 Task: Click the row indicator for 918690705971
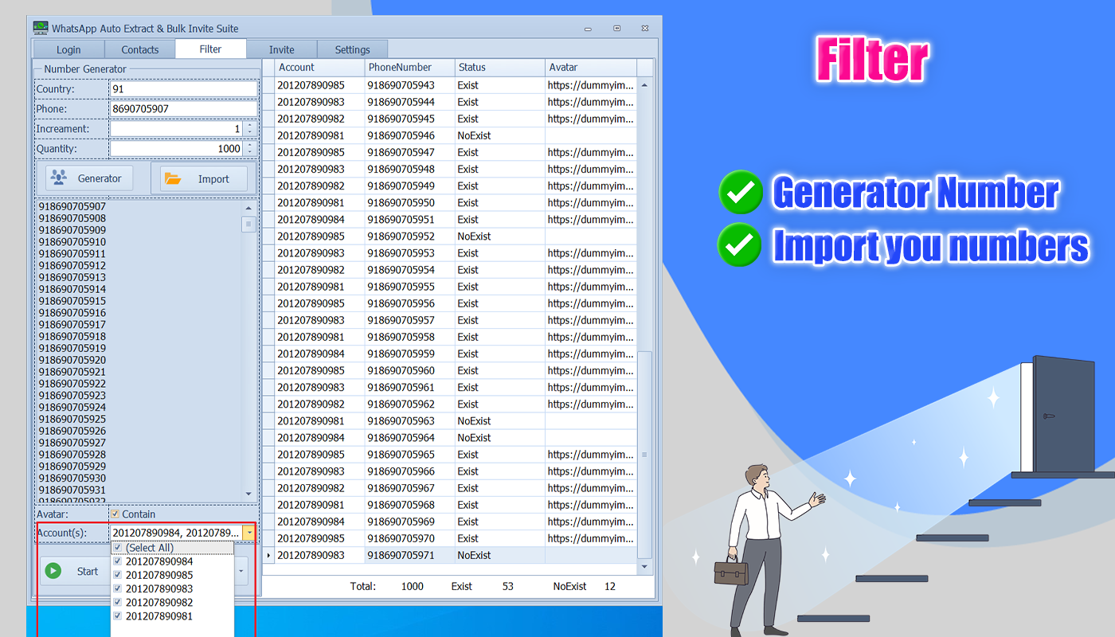point(268,555)
